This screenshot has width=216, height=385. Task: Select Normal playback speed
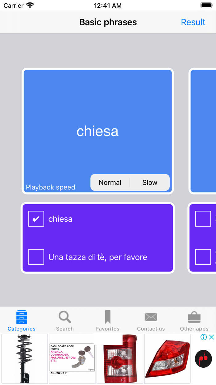110,183
